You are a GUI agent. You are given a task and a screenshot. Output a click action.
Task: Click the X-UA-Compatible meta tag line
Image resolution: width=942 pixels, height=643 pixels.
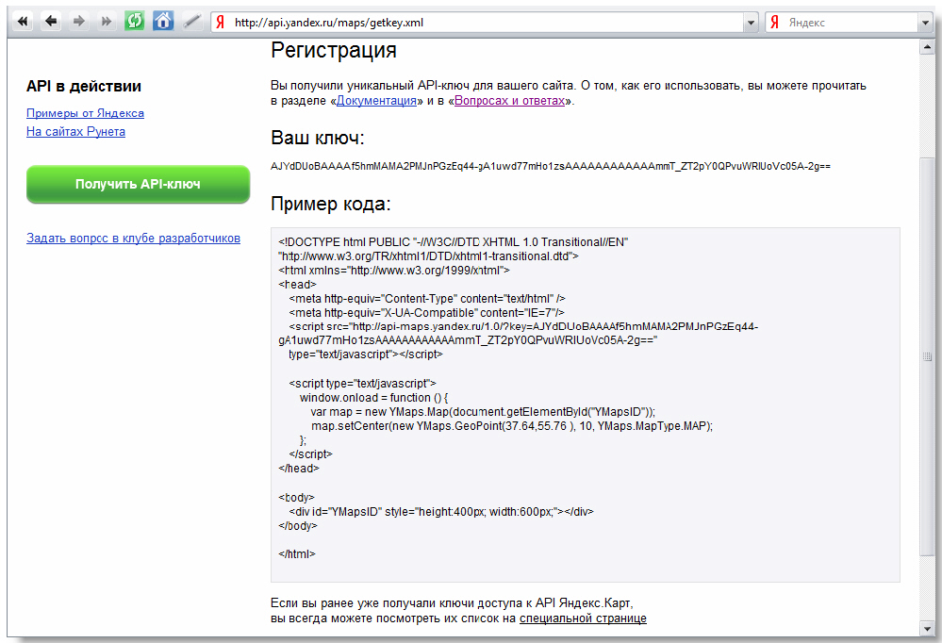(426, 313)
